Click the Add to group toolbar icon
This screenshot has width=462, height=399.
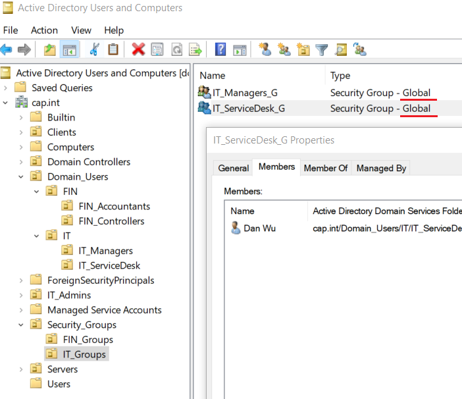click(x=360, y=49)
